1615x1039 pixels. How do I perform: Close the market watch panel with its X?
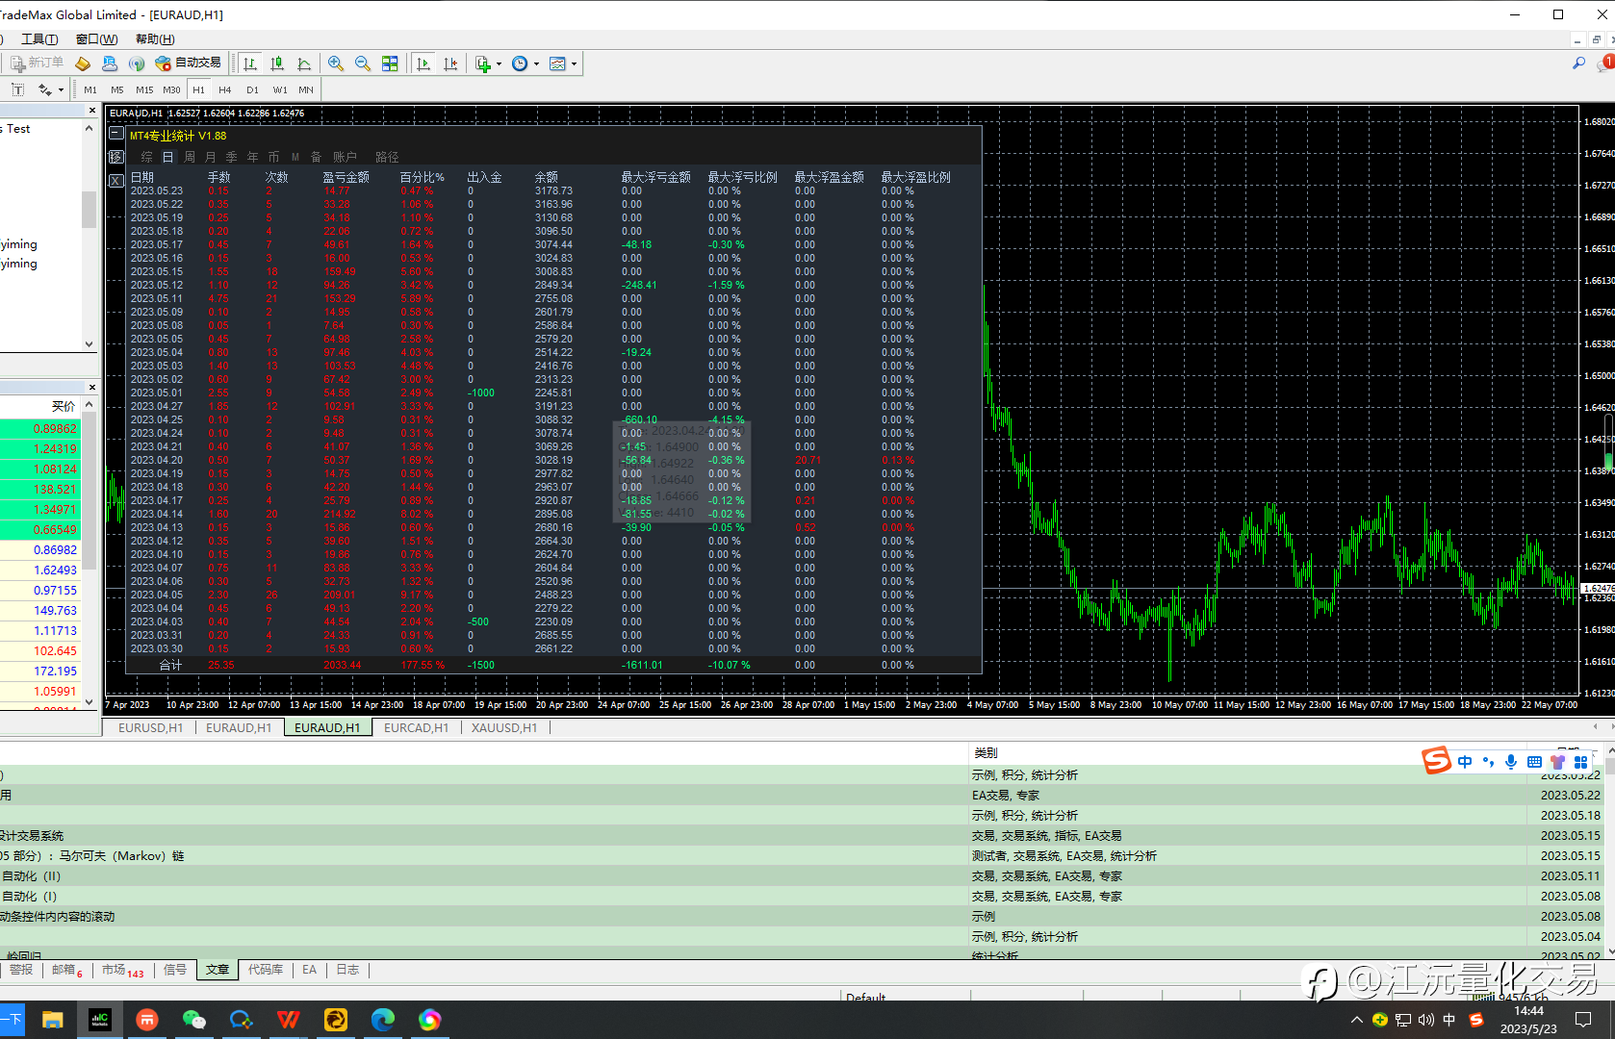(x=91, y=387)
